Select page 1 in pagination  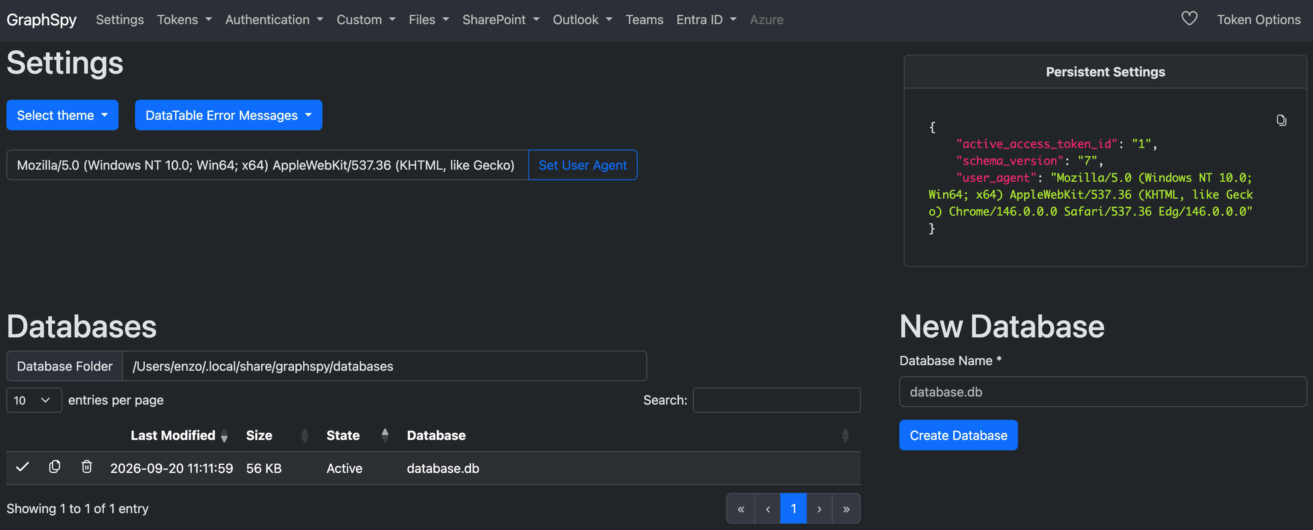coord(793,509)
